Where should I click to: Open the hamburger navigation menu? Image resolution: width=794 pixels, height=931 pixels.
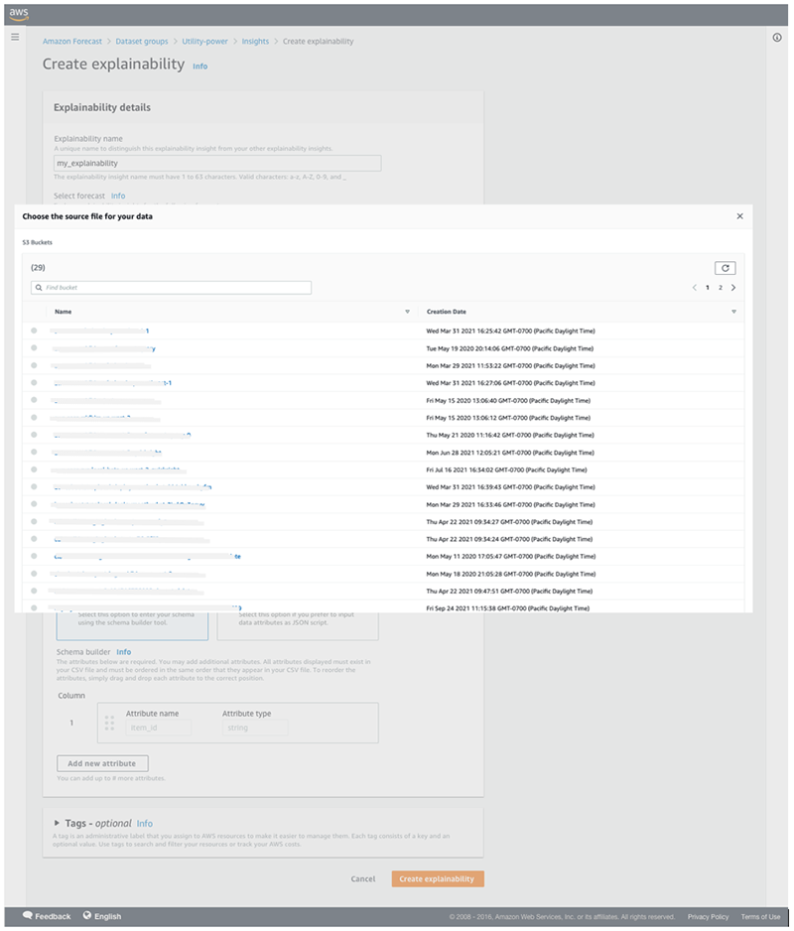coord(15,37)
